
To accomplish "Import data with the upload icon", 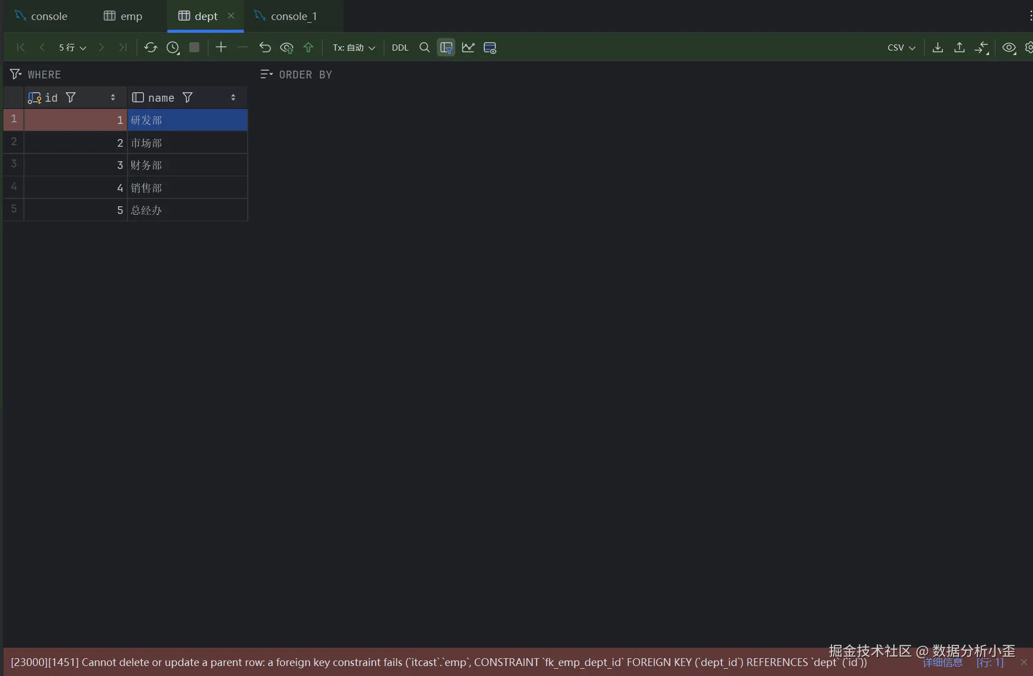I will coord(960,48).
